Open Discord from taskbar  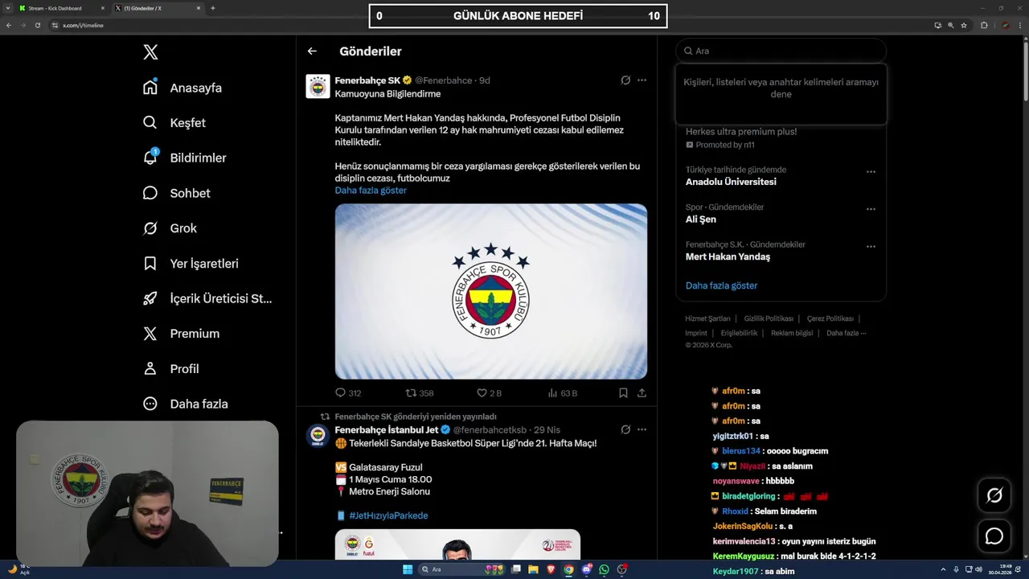click(x=587, y=569)
